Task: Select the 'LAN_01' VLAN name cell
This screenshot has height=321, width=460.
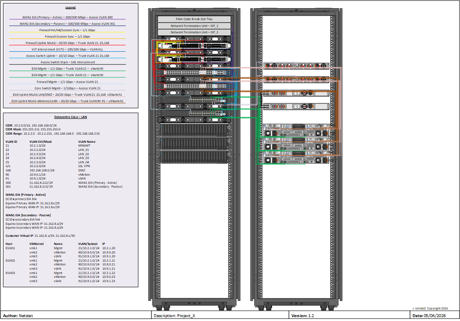Action: coord(83,150)
